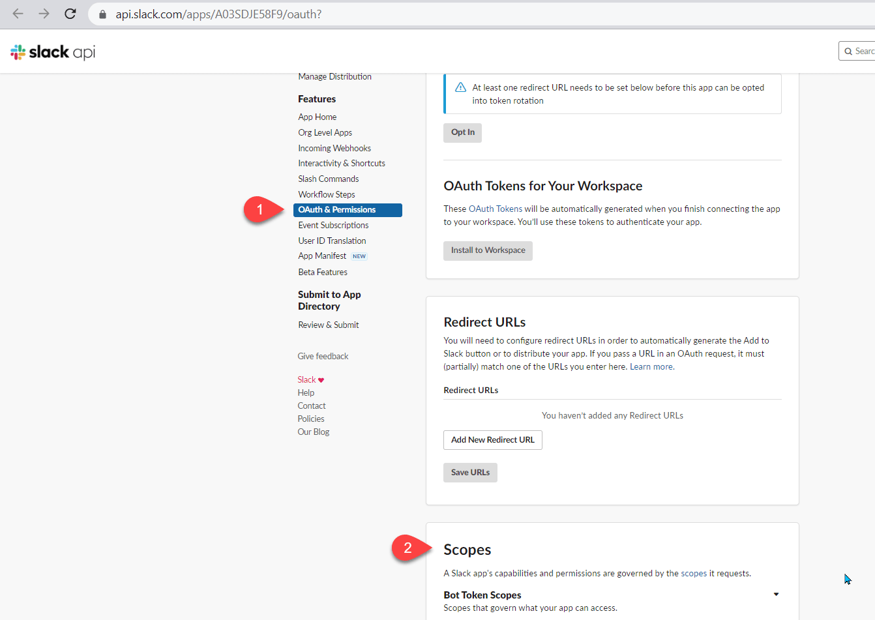
Task: Reload the page with the refresh icon
Action: coord(70,14)
